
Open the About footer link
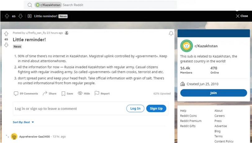click(218, 110)
